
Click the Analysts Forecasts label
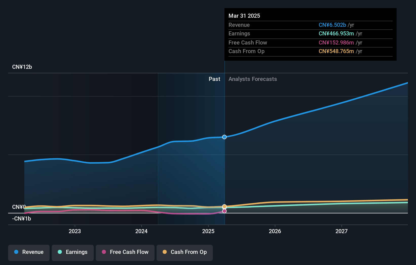pyautogui.click(x=253, y=79)
